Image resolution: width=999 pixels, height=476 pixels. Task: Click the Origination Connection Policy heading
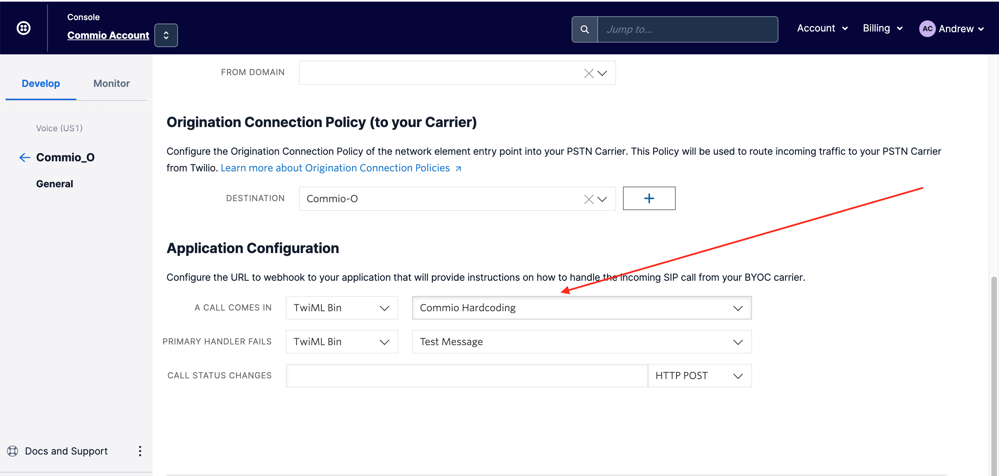click(x=322, y=122)
